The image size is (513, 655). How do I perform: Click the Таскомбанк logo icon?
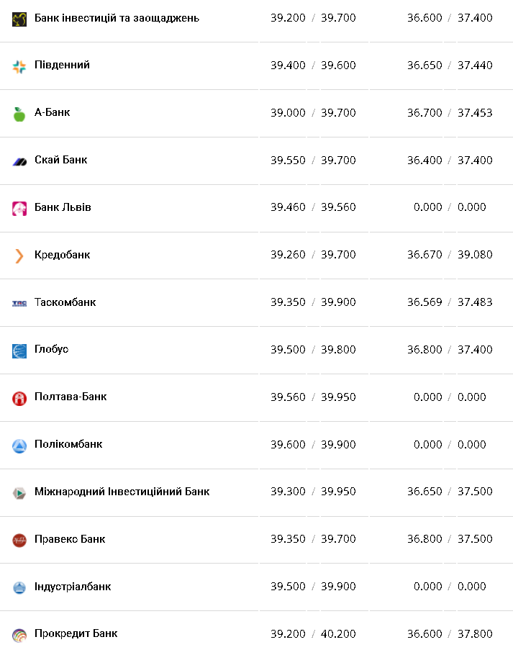pos(19,303)
